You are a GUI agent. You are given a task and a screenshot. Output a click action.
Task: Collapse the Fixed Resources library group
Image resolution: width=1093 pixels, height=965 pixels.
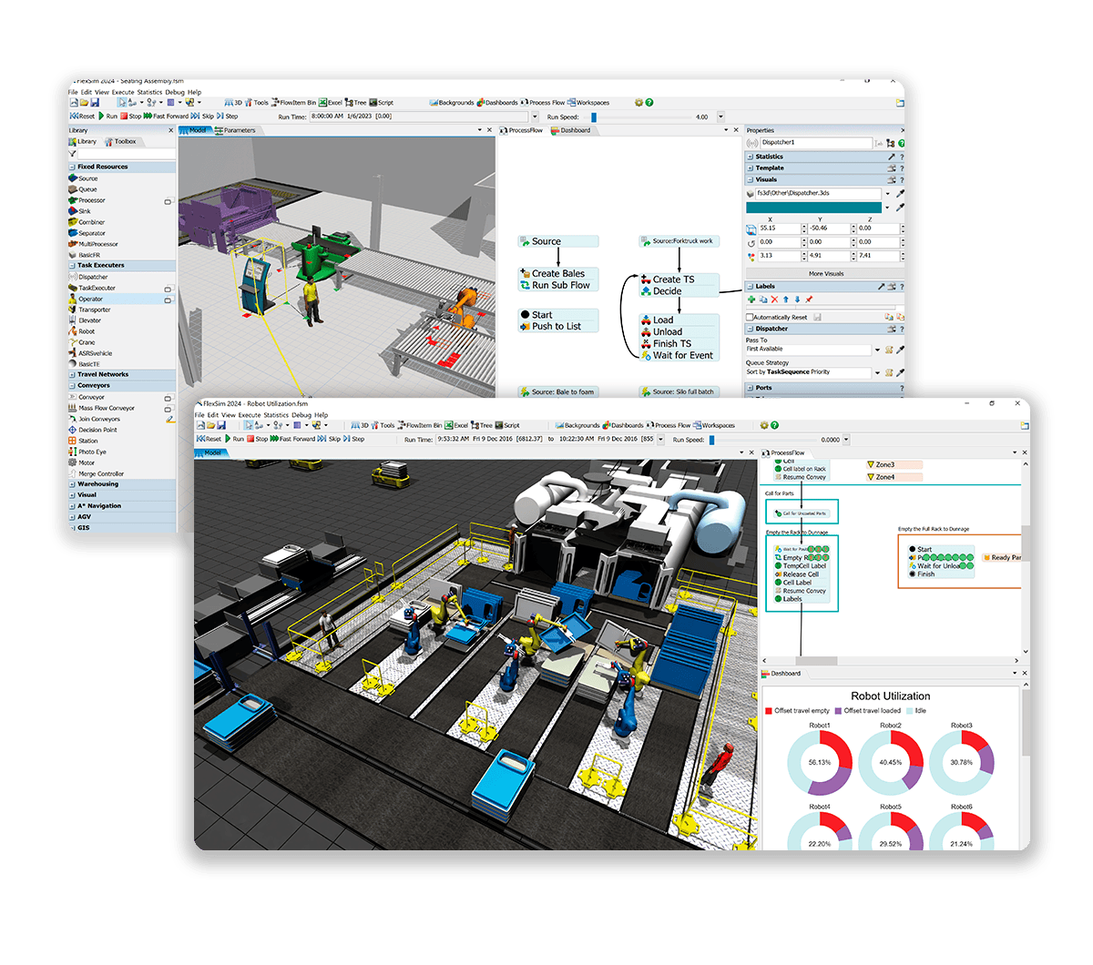[72, 168]
